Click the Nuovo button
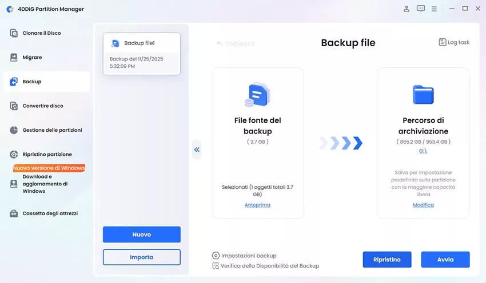The height and width of the screenshot is (283, 486). point(142,235)
